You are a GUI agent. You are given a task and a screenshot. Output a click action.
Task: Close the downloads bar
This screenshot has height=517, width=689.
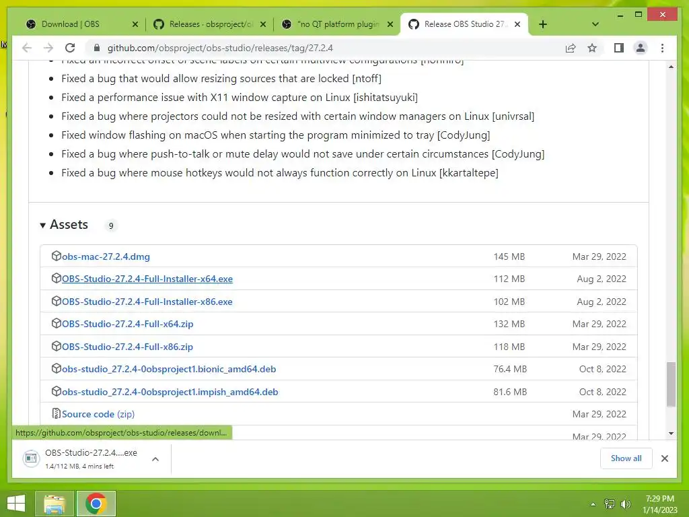coord(665,458)
